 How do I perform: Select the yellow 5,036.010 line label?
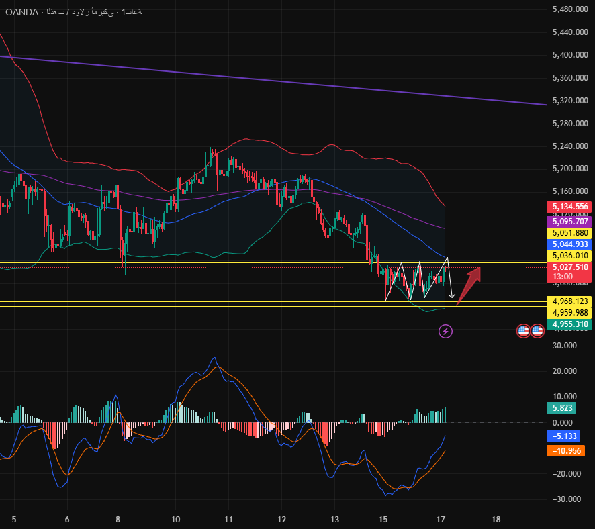click(569, 256)
